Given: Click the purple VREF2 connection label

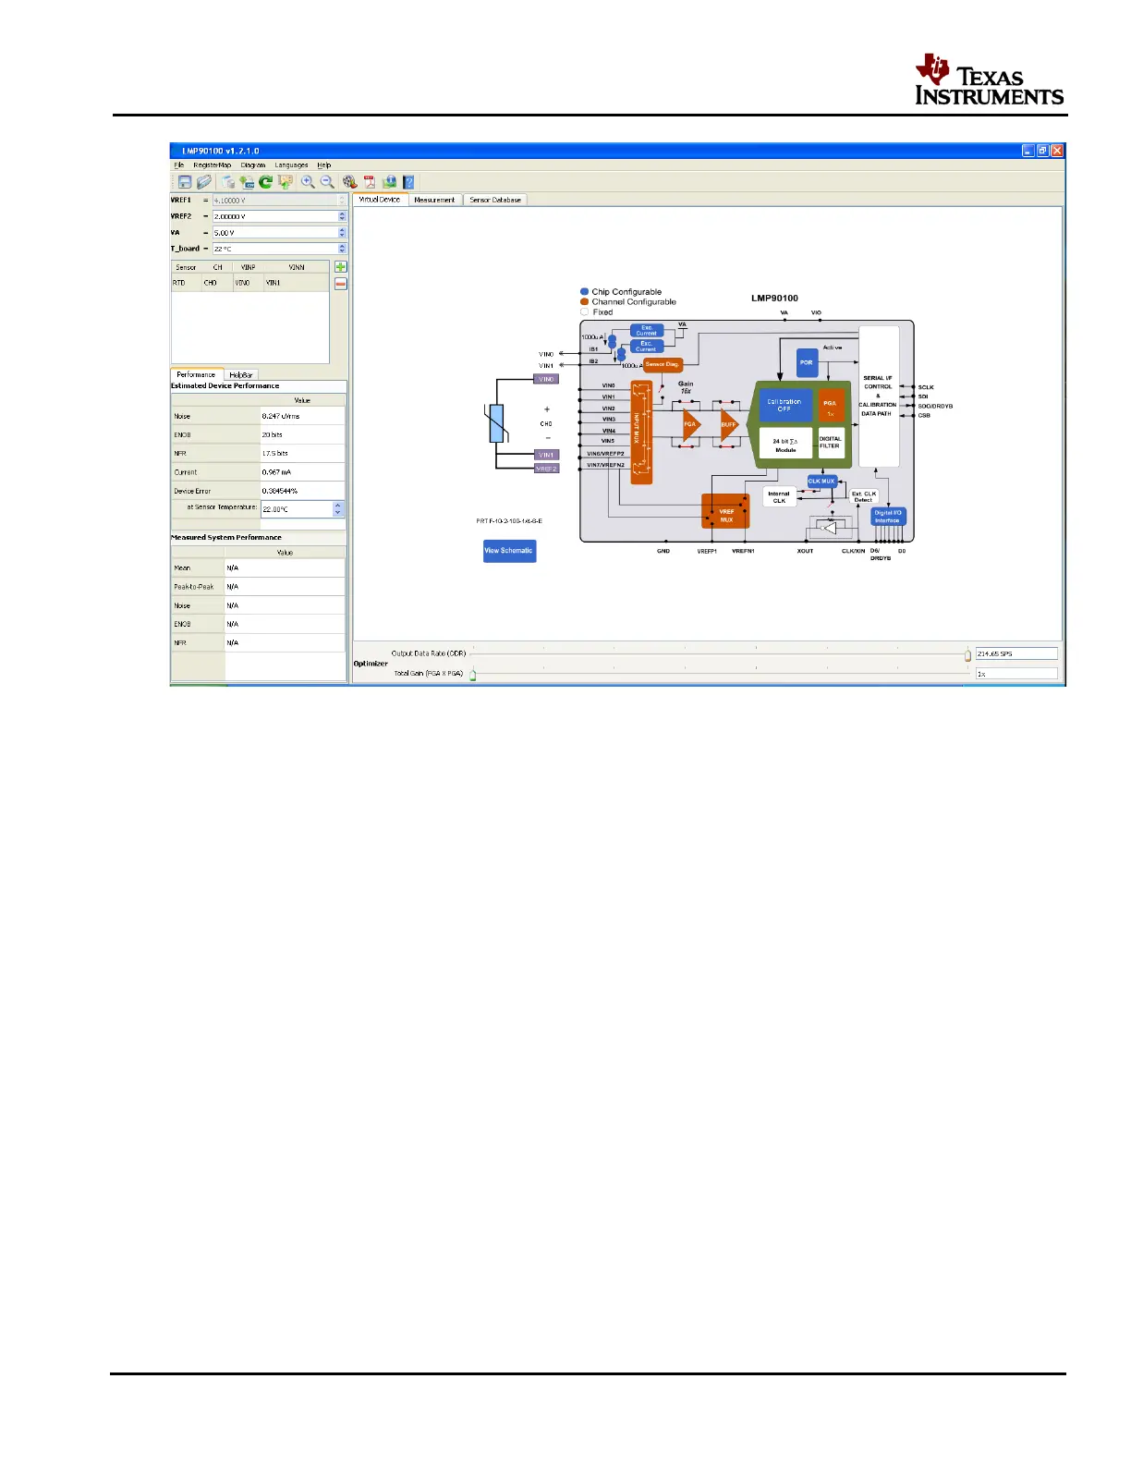Looking at the screenshot, I should coord(546,469).
